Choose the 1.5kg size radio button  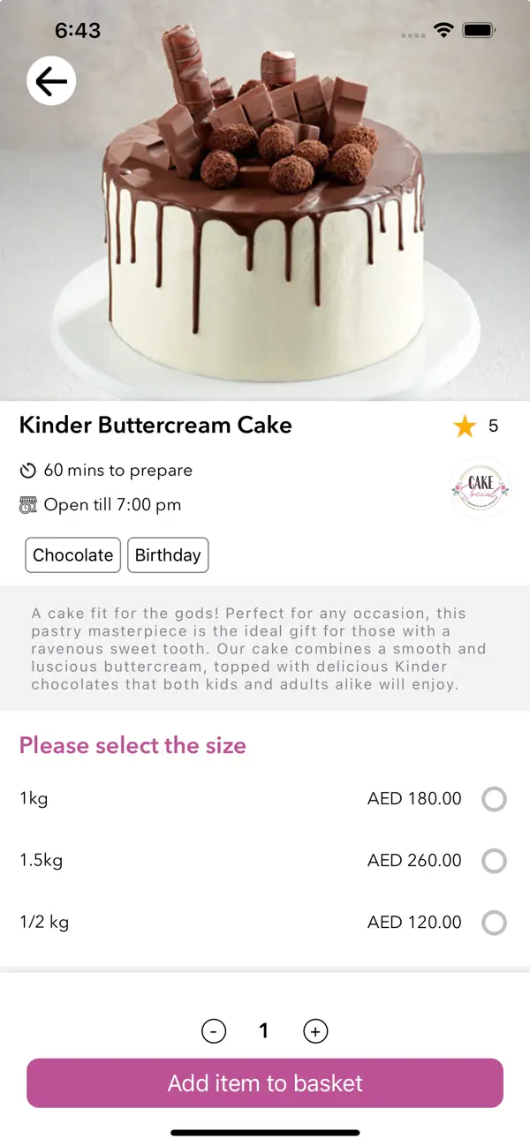(x=494, y=861)
